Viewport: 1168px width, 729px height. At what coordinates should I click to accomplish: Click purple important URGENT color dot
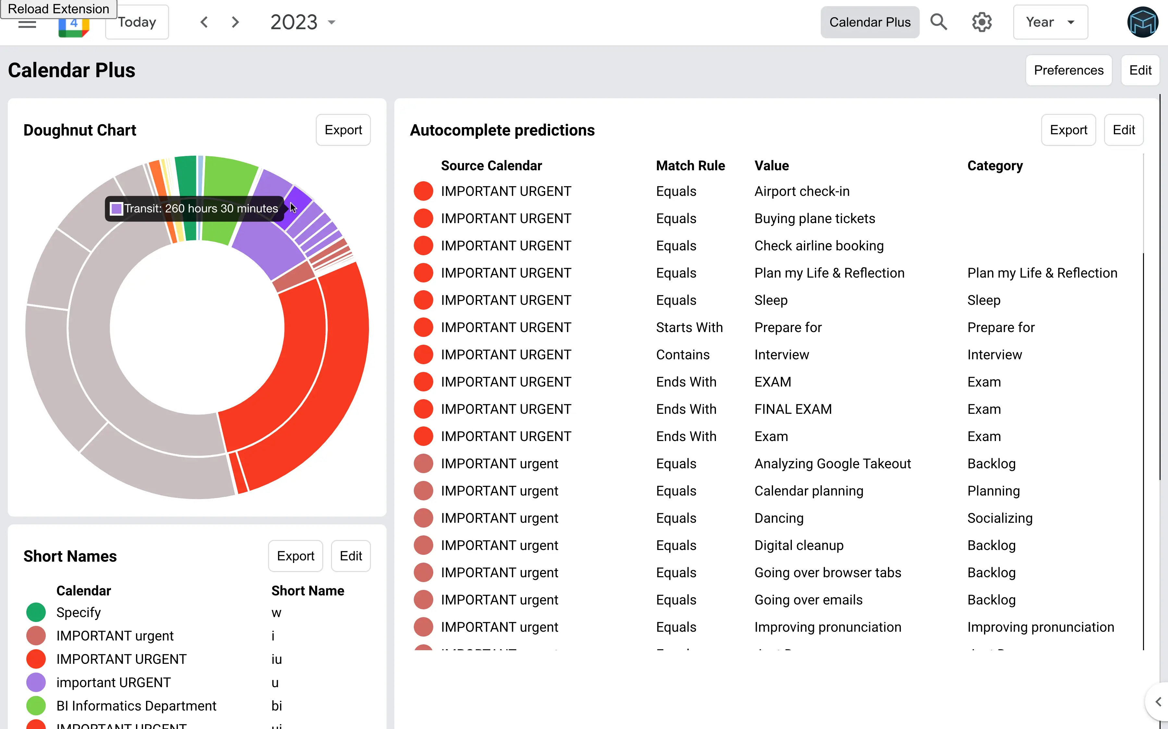[x=36, y=682]
